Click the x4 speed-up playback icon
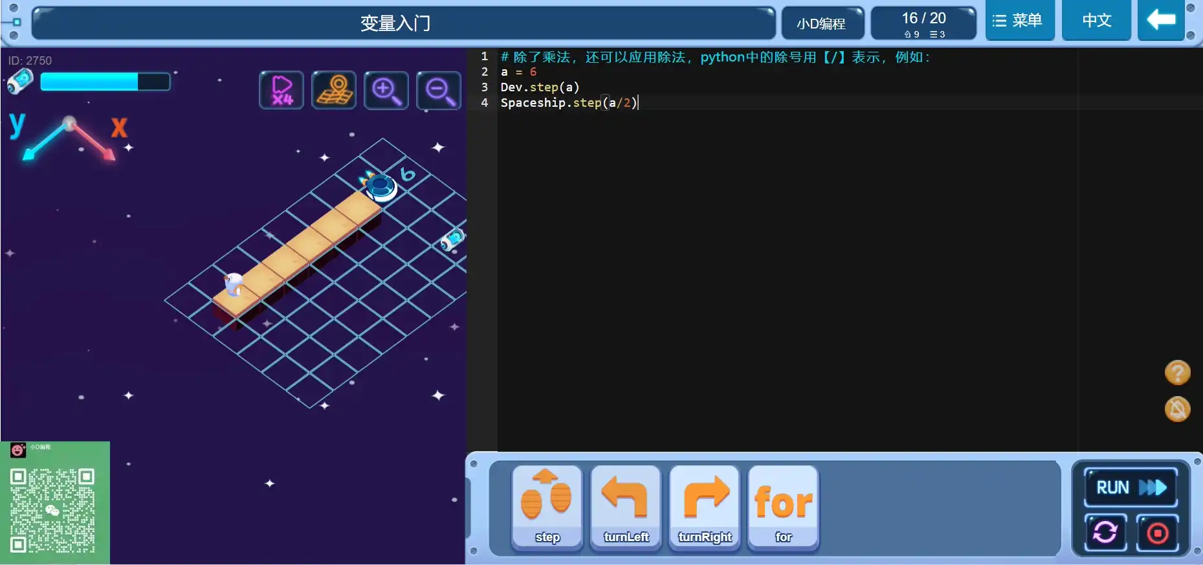The width and height of the screenshot is (1203, 565). (x=281, y=90)
